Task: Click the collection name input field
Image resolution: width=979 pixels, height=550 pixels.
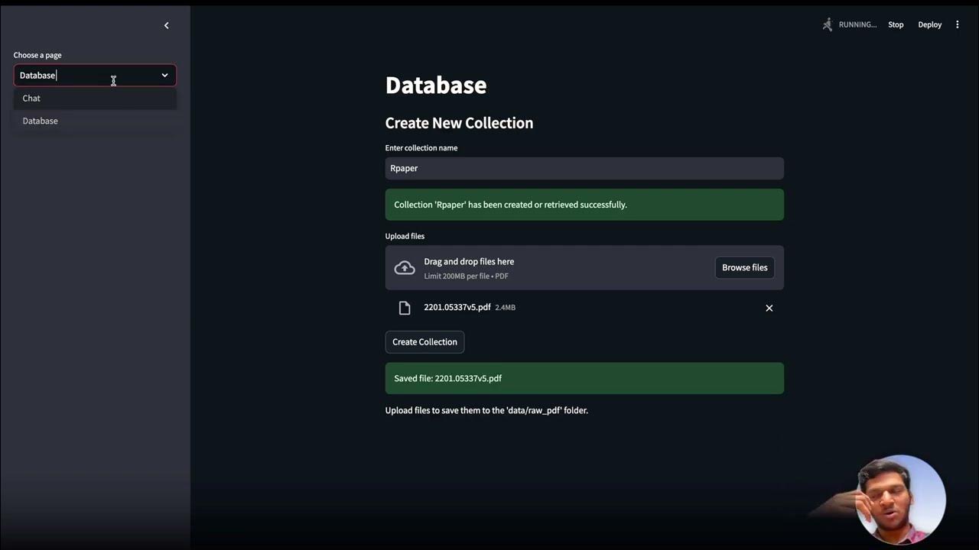Action: coord(584,169)
